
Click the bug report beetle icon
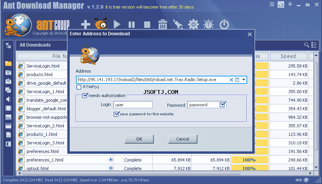pyautogui.click(x=208, y=24)
